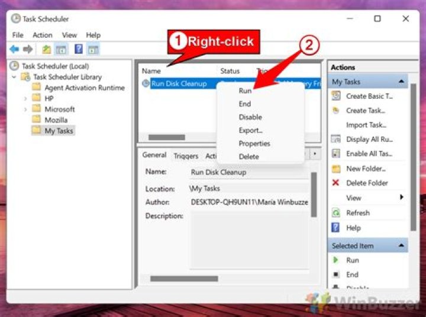Click Enable All Tasks History icon

[x=336, y=154]
